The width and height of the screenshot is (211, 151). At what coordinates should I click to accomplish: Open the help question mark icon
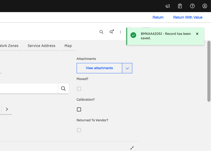click(x=192, y=6)
